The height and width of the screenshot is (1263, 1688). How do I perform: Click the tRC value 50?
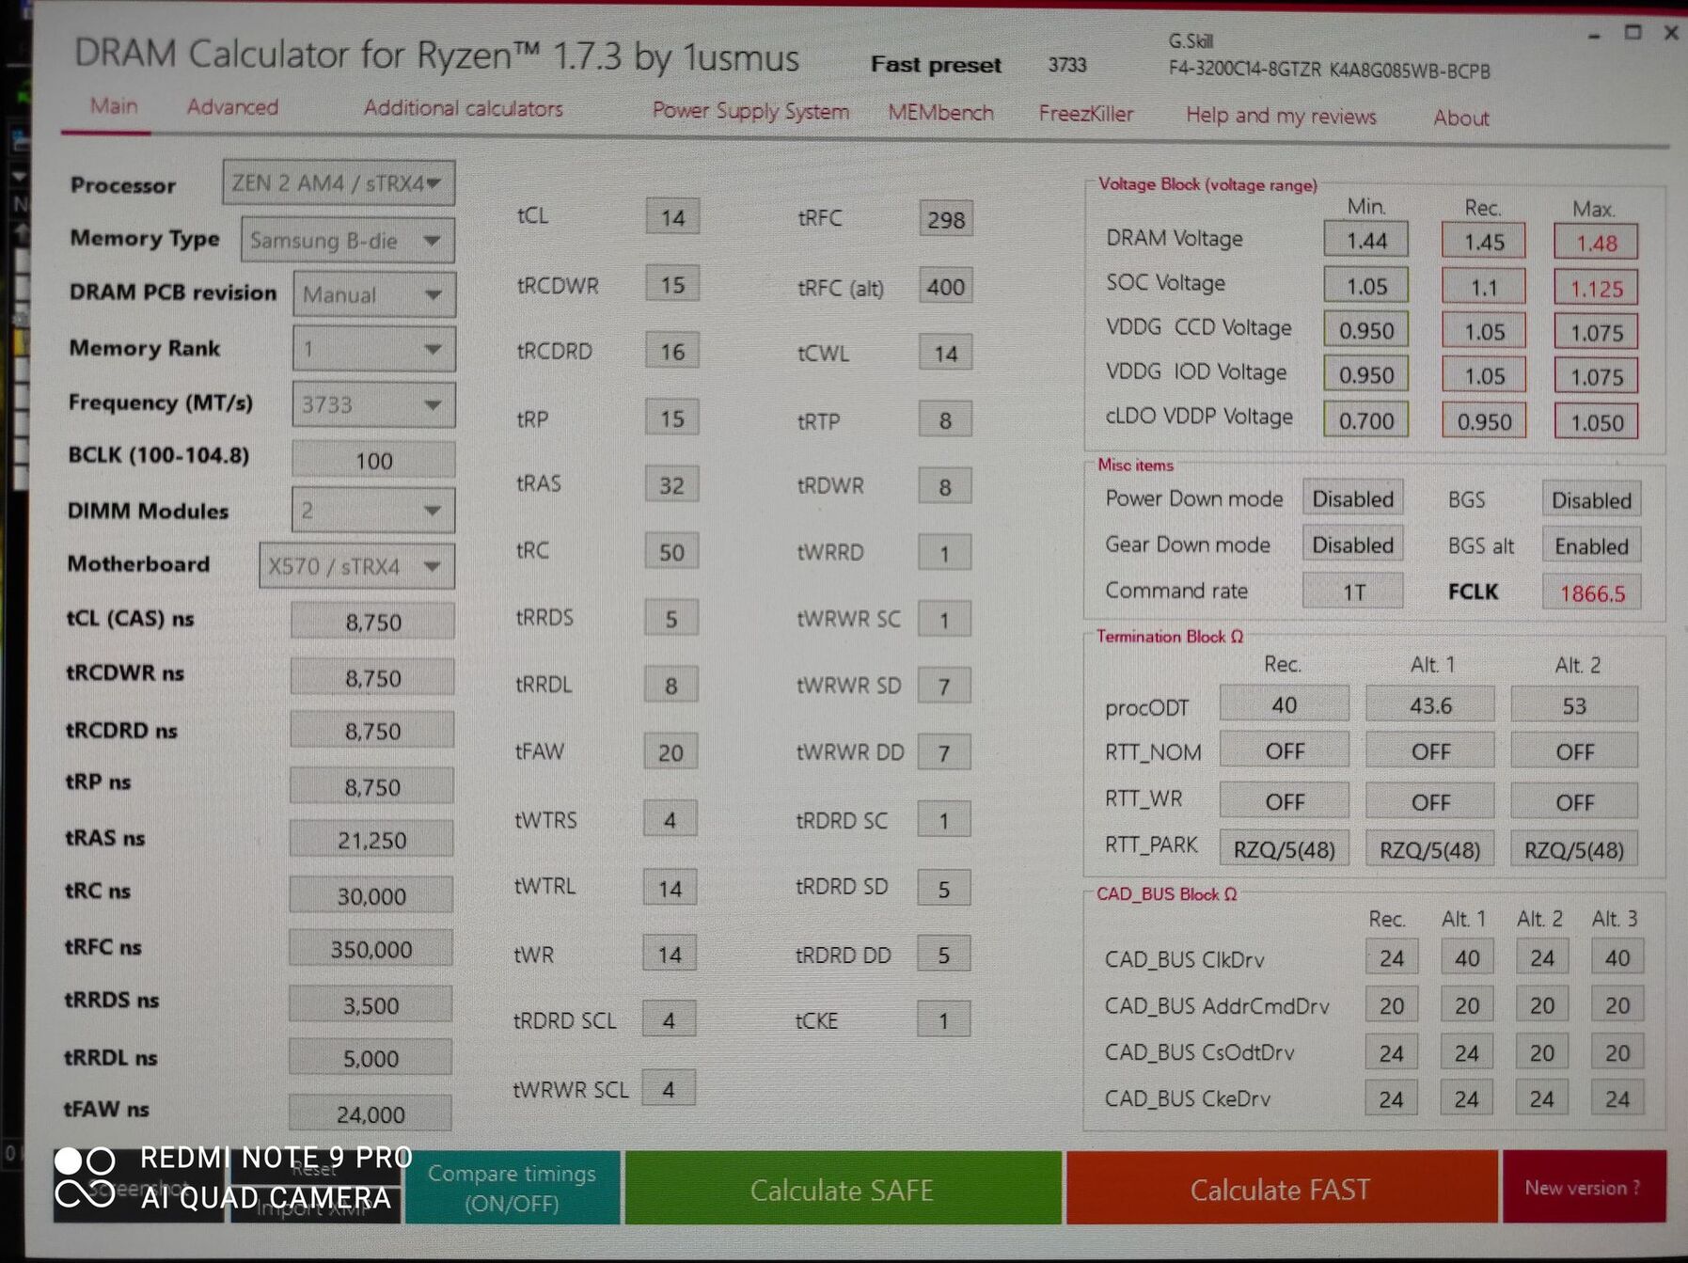[x=671, y=551]
